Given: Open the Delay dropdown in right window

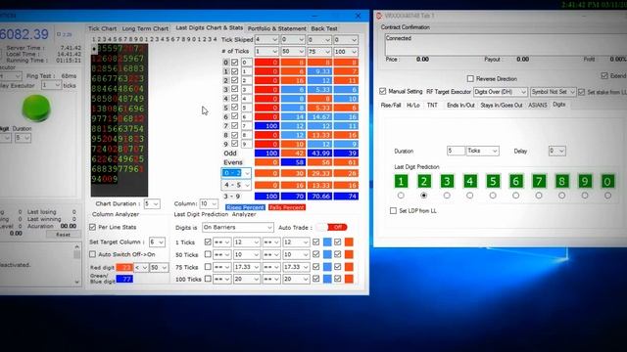Looking at the screenshot, I should pyautogui.click(x=557, y=151).
